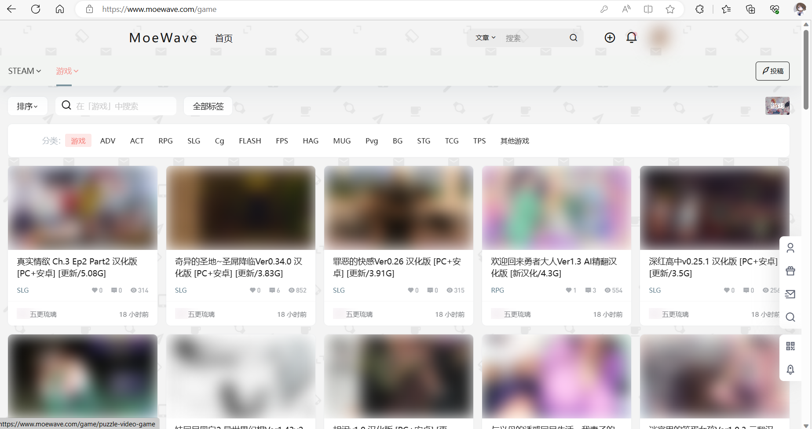Open user profile icon in floating sidebar
The image size is (812, 429).
(x=790, y=248)
